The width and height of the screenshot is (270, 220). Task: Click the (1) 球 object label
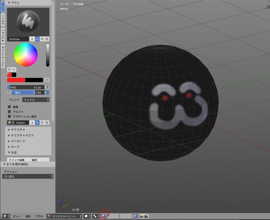(75, 210)
